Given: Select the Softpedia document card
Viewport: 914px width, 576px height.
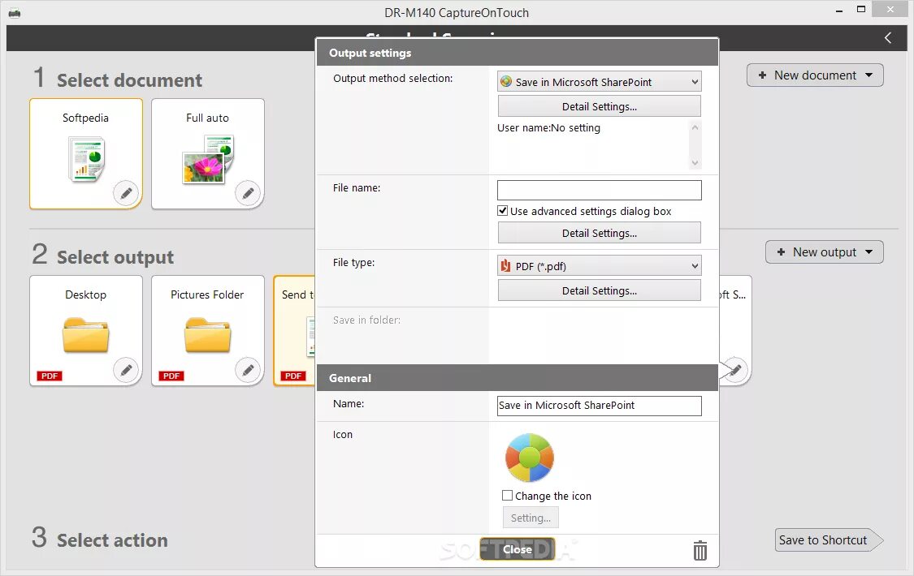Looking at the screenshot, I should coord(85,153).
